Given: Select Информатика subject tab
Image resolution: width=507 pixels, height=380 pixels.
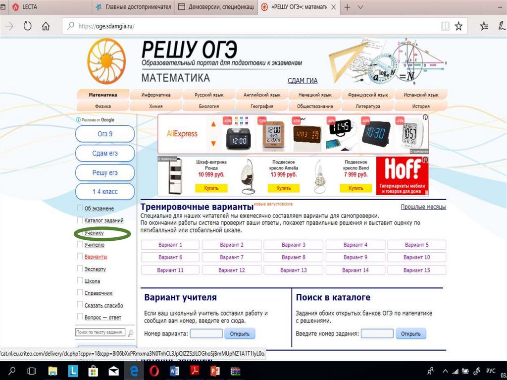Looking at the screenshot, I should 156,95.
